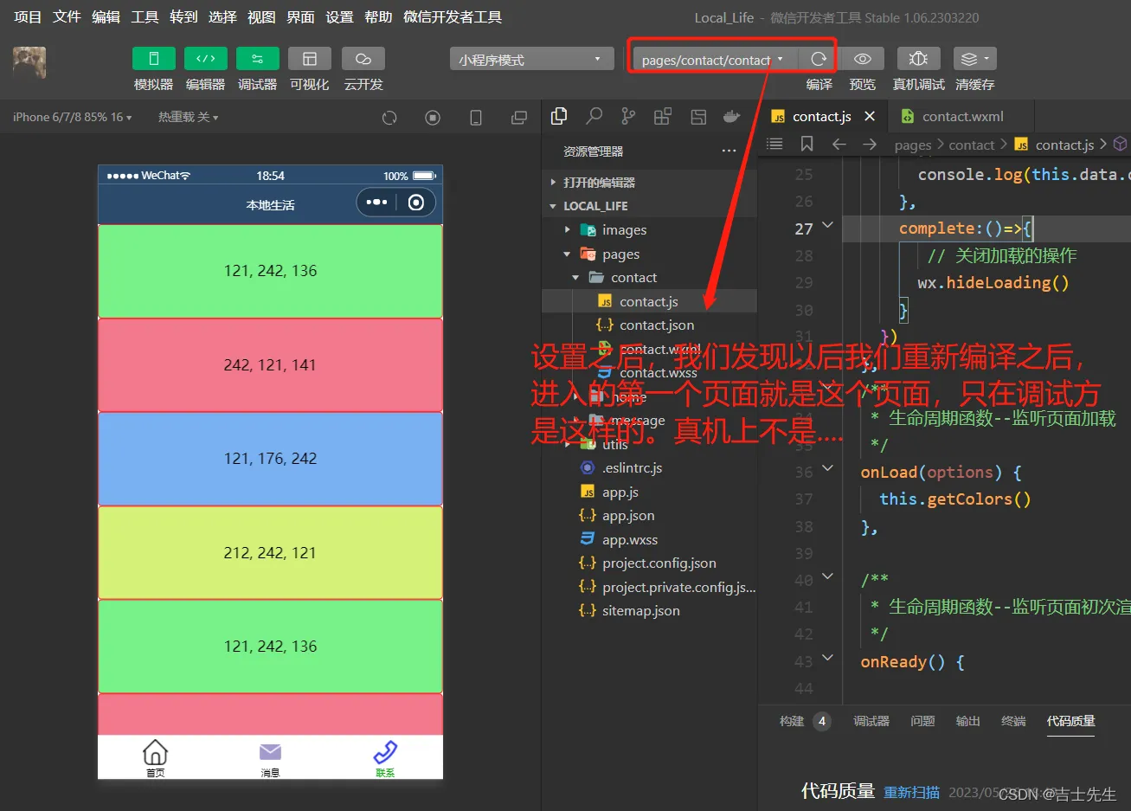The width and height of the screenshot is (1131, 811).
Task: Open the search magnifier in the activity bar
Action: [x=594, y=116]
